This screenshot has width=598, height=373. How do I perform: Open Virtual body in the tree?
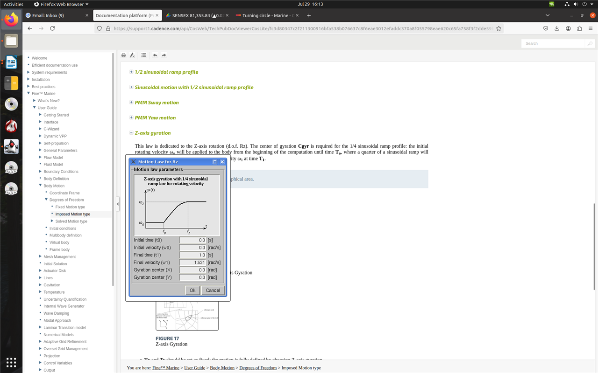(x=59, y=242)
